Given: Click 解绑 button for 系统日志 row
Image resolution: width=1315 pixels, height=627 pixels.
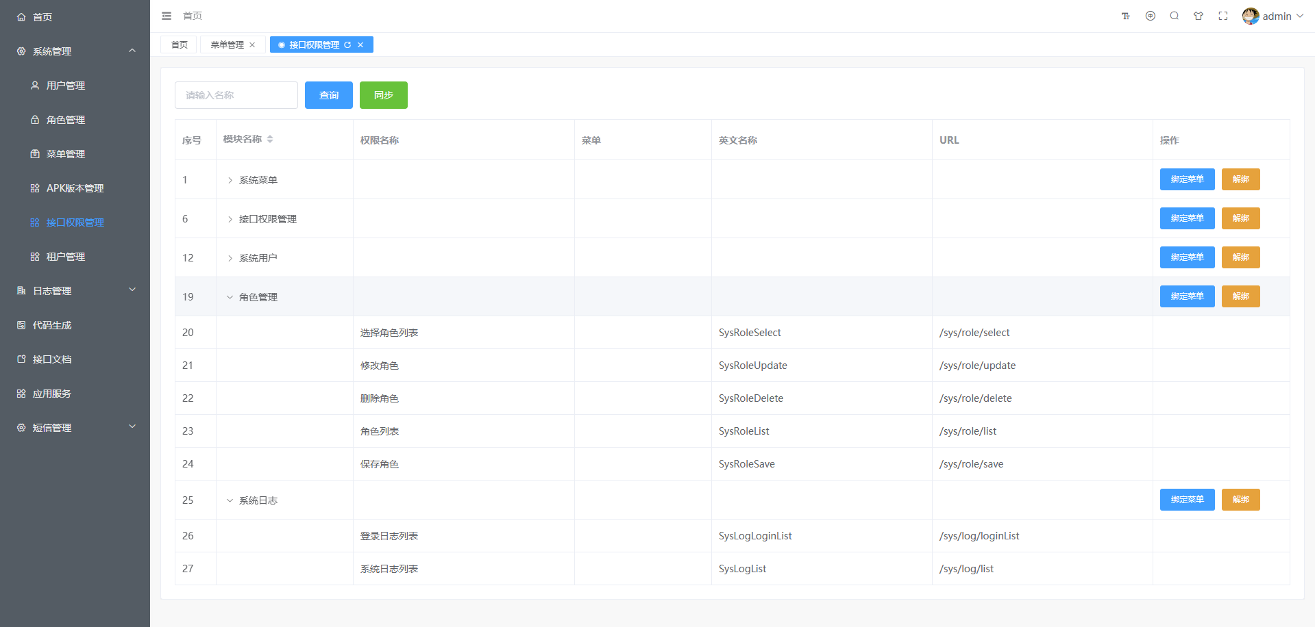Looking at the screenshot, I should [1240, 500].
